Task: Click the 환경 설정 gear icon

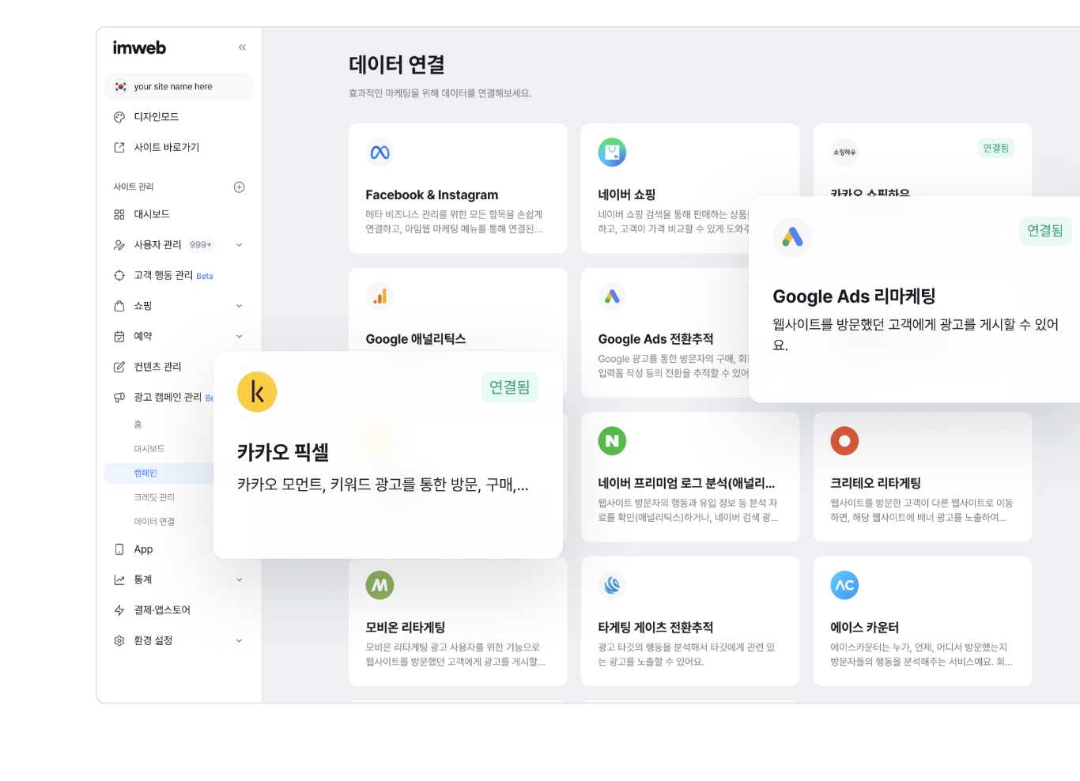Action: [119, 641]
